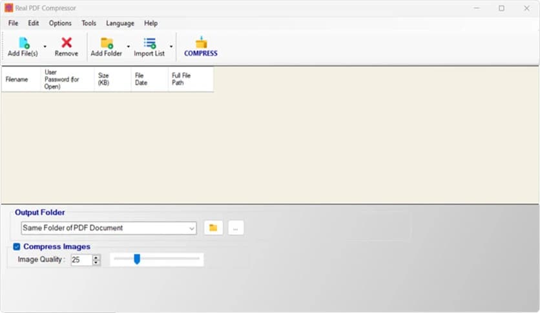
Task: Maximize the Real PDF Compressor window
Action: click(501, 8)
